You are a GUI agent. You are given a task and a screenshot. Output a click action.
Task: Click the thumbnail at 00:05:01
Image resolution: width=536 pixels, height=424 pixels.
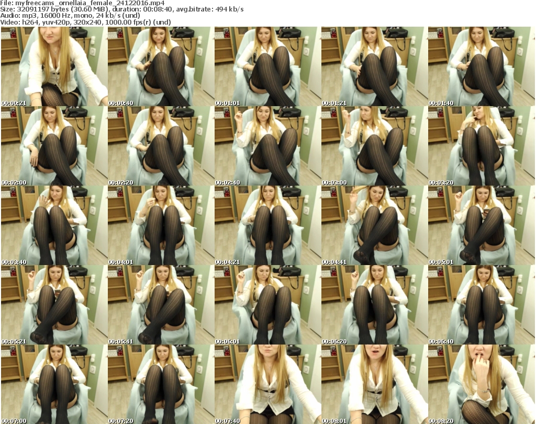[x=482, y=225]
